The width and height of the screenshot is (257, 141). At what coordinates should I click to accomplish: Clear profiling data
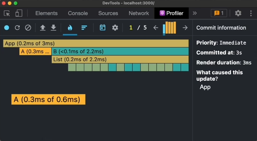pyautogui.click(x=28, y=28)
